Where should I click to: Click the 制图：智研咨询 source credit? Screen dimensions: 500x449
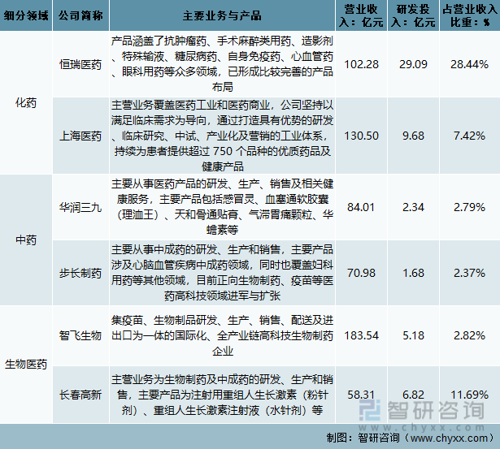[x=411, y=438]
